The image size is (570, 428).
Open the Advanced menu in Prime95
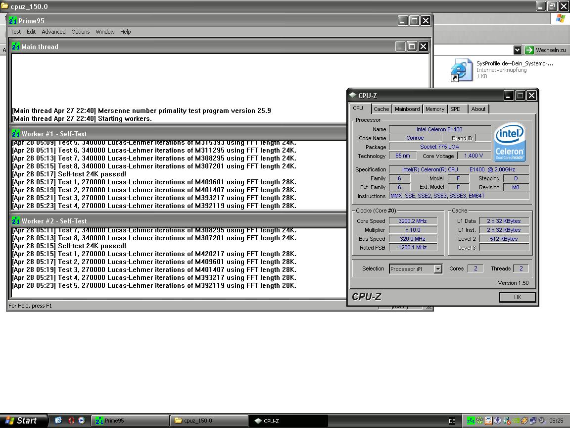click(x=53, y=32)
